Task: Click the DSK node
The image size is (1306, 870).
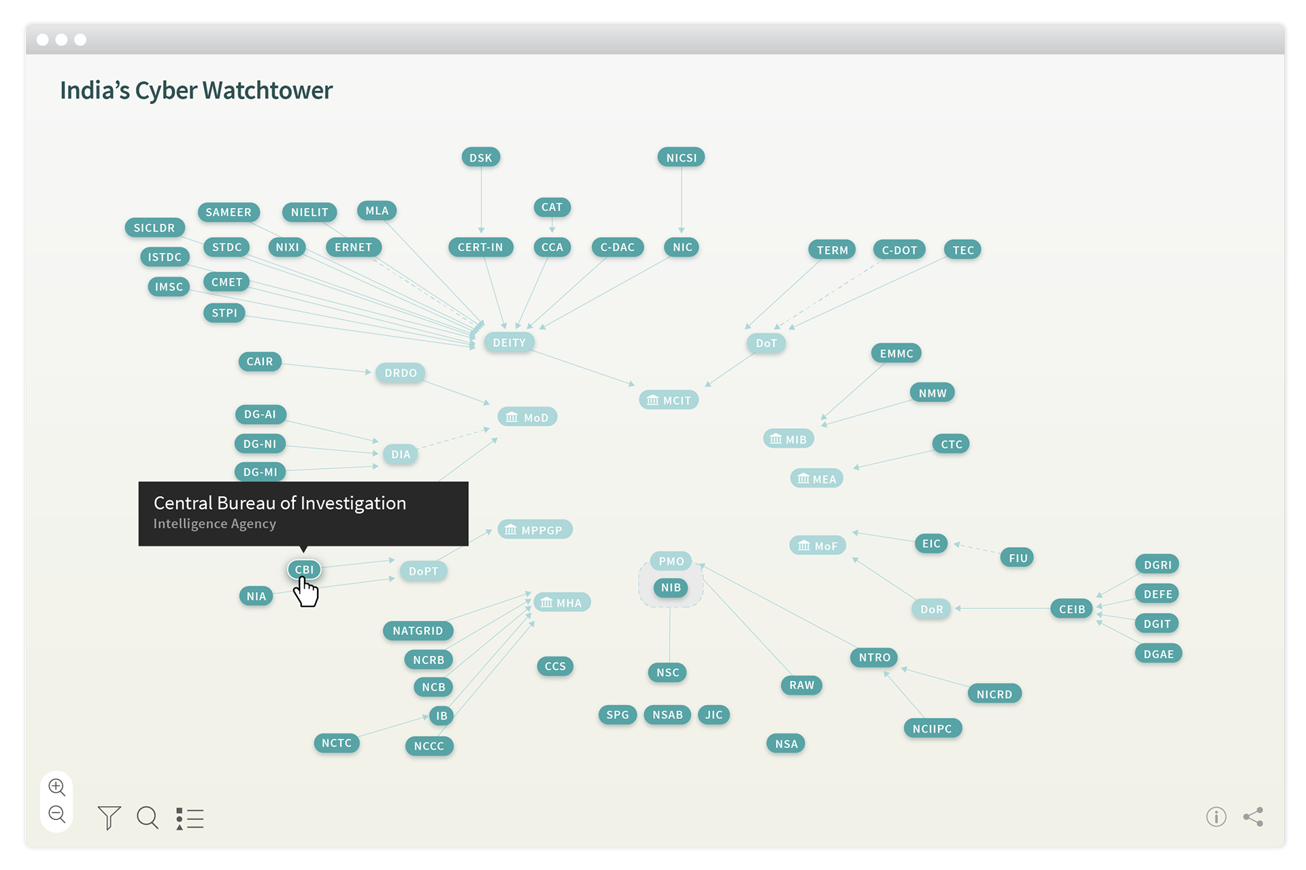Action: pyautogui.click(x=481, y=158)
